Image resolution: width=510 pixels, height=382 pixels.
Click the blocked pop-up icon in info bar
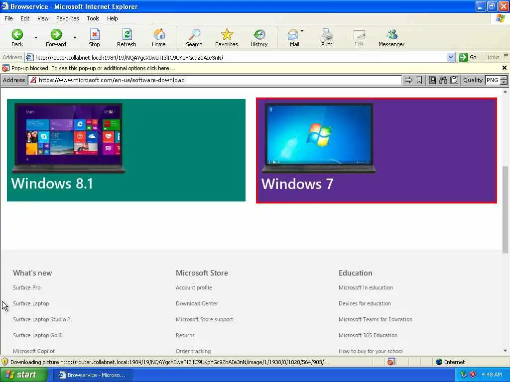(5, 68)
